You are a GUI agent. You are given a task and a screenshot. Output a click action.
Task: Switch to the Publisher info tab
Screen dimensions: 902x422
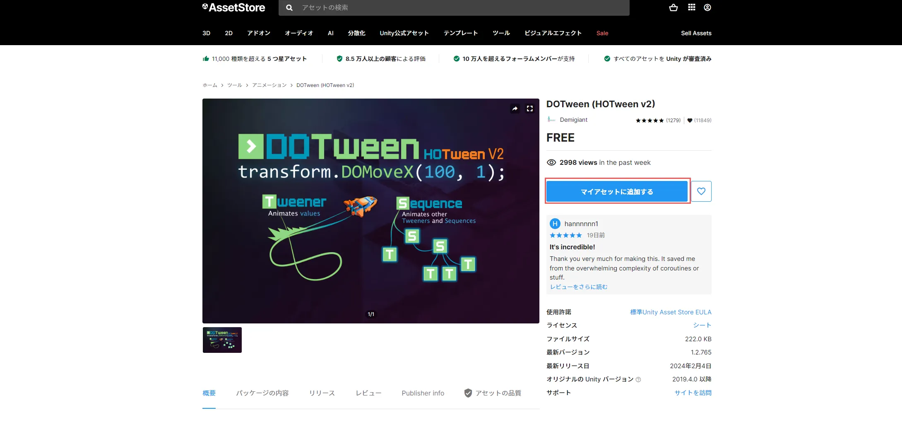pos(423,393)
